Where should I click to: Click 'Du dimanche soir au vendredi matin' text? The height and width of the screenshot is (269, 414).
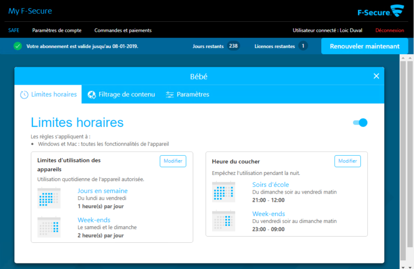[x=294, y=192]
